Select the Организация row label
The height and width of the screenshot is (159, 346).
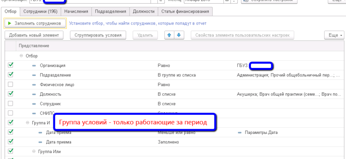point(52,66)
